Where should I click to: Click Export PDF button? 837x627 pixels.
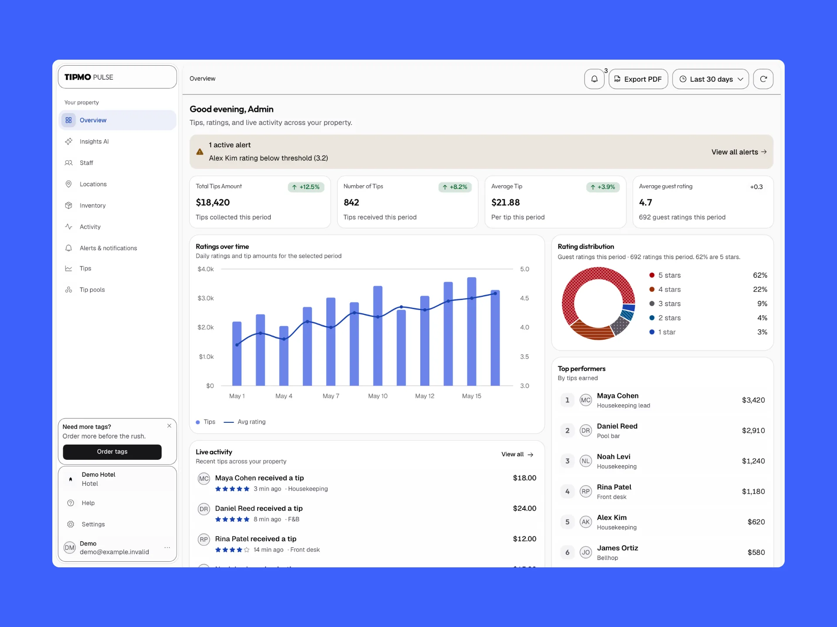point(638,79)
